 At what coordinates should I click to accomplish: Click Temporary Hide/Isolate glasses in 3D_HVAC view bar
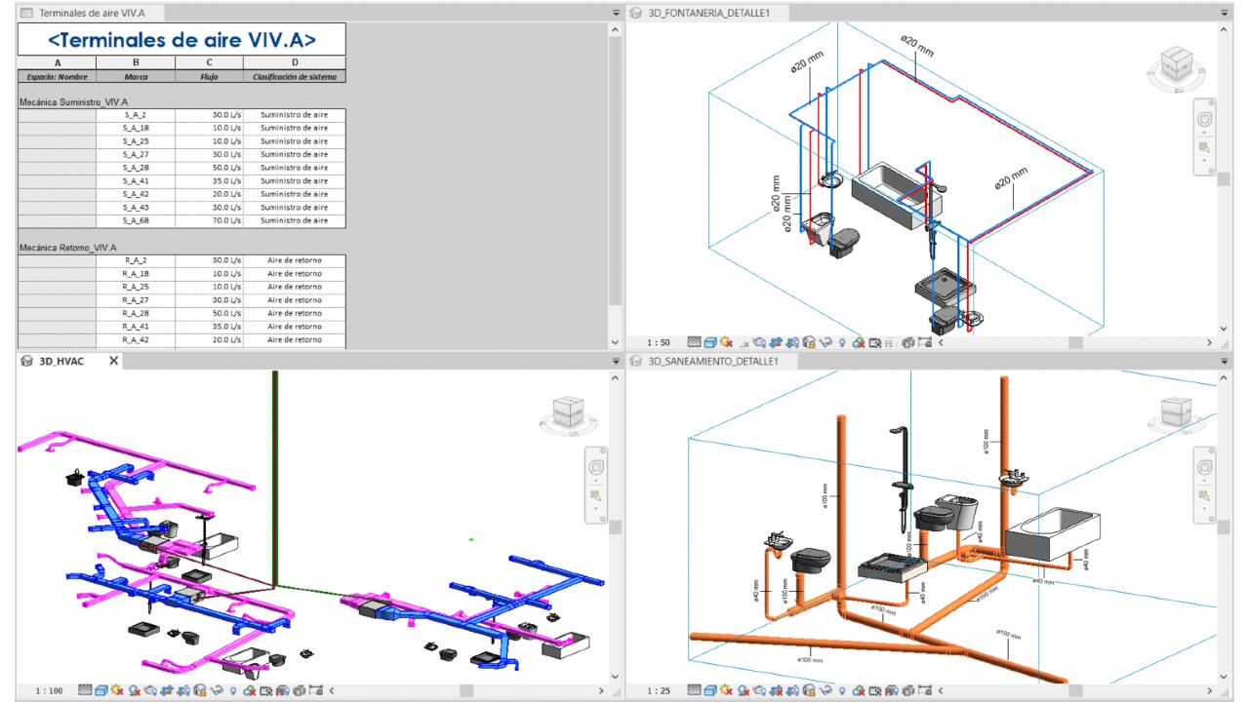point(217,690)
